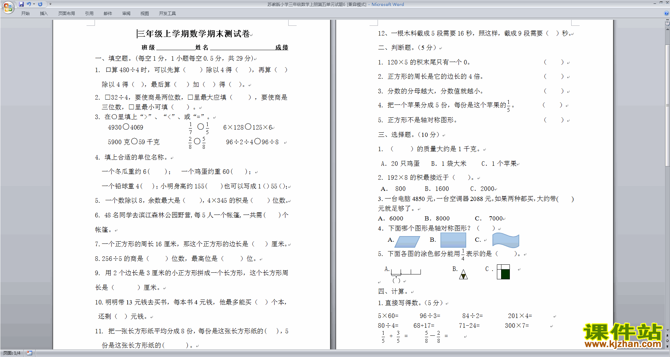
Task: Jump to next page with double-down arrow
Action: click(x=668, y=346)
